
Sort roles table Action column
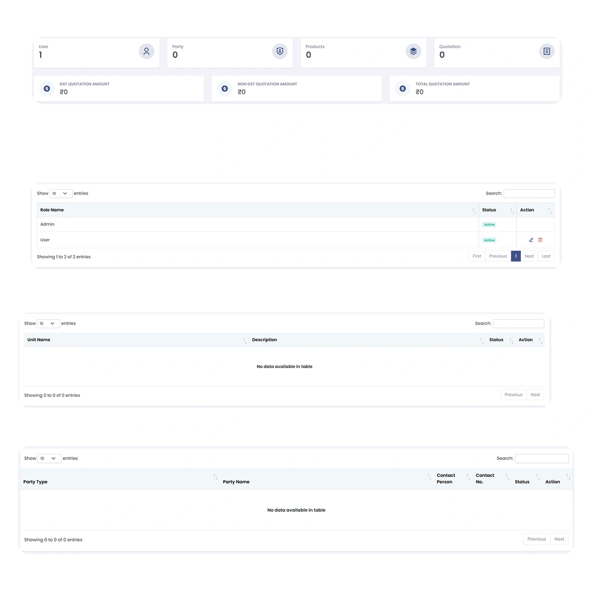coord(550,211)
